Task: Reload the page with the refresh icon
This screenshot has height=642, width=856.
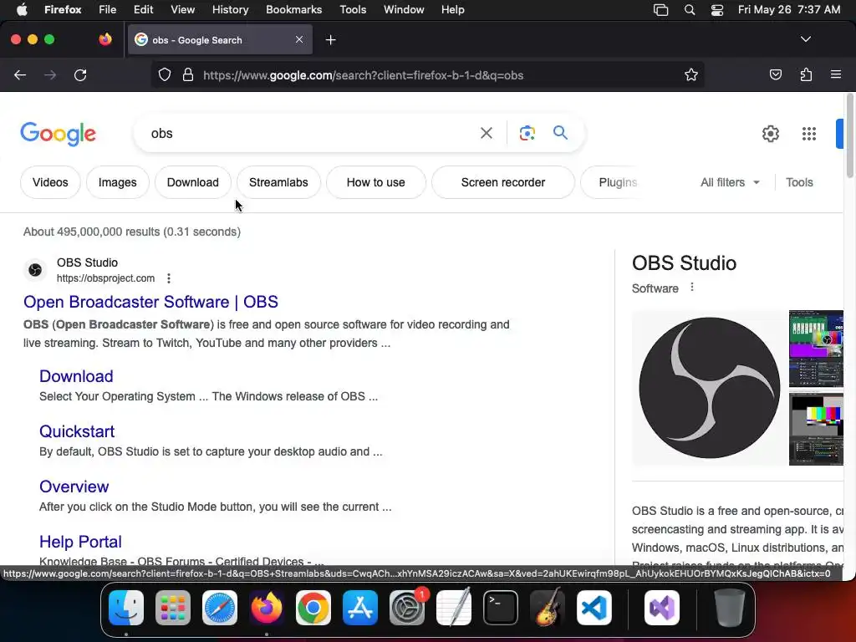Action: 80,74
